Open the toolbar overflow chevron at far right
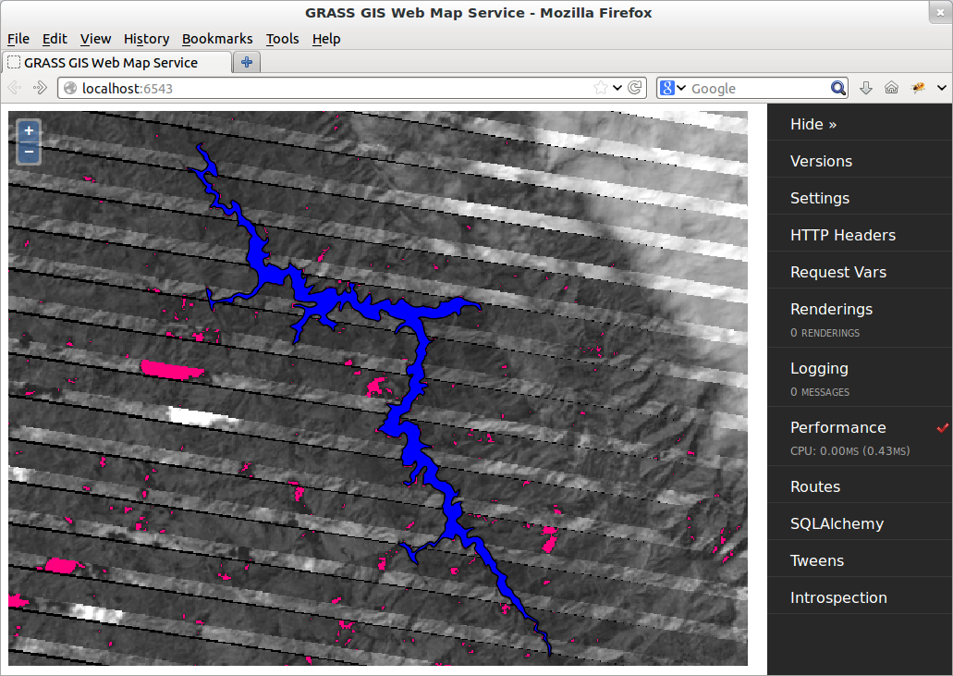This screenshot has width=953, height=676. [x=941, y=87]
